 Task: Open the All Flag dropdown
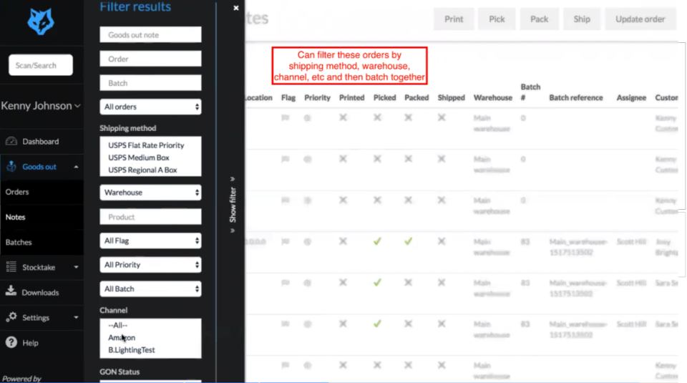(x=150, y=241)
